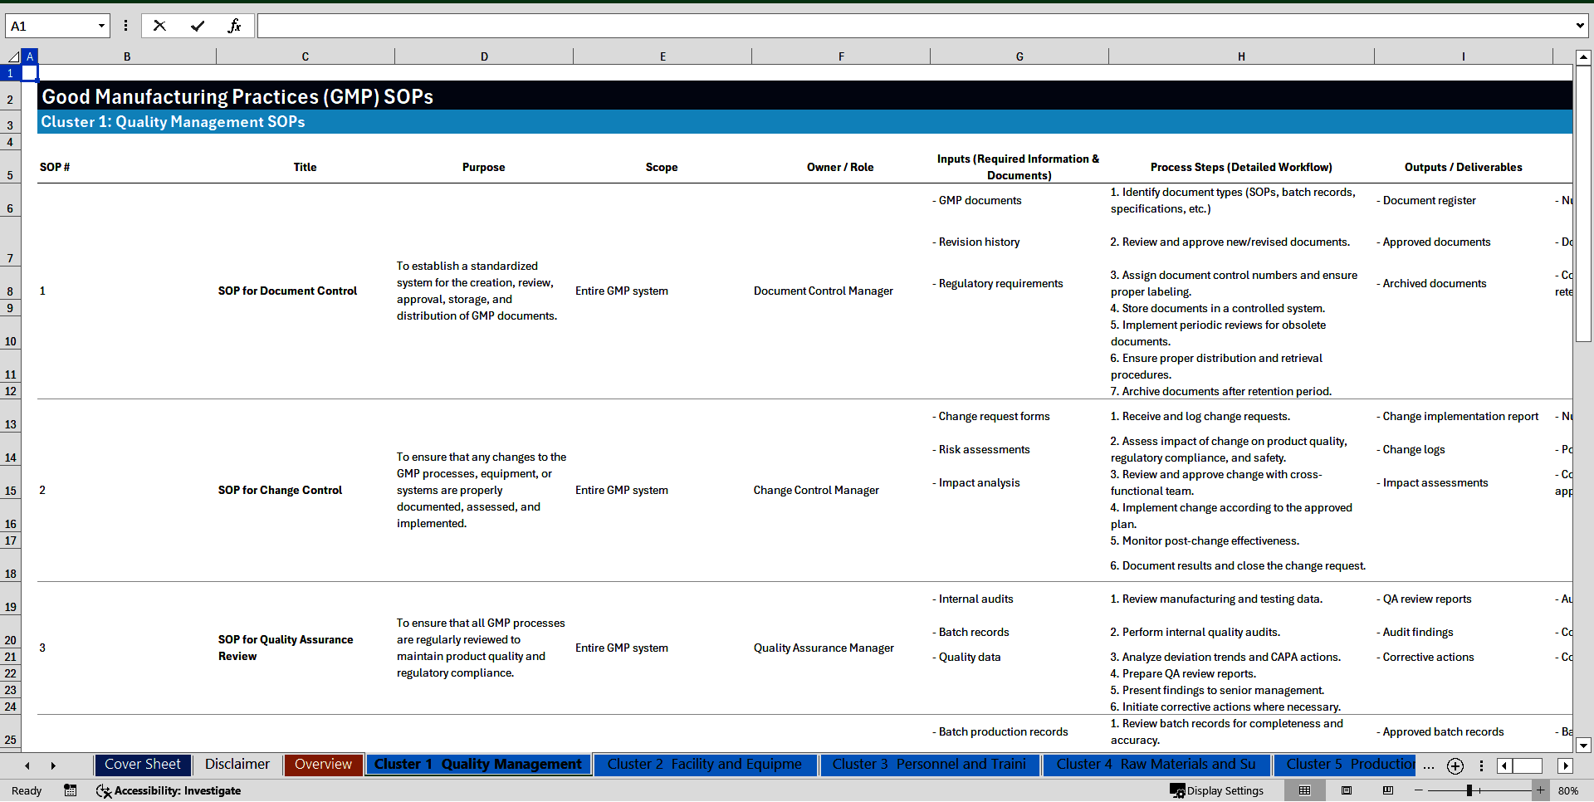Open the Name Box dropdown
The height and width of the screenshot is (802, 1594).
tap(101, 26)
